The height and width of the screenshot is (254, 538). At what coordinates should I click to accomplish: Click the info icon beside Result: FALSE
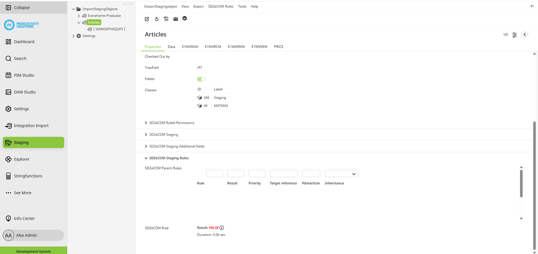pos(221,228)
